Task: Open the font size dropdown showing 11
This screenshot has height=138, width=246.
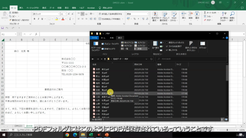Action: point(65,14)
